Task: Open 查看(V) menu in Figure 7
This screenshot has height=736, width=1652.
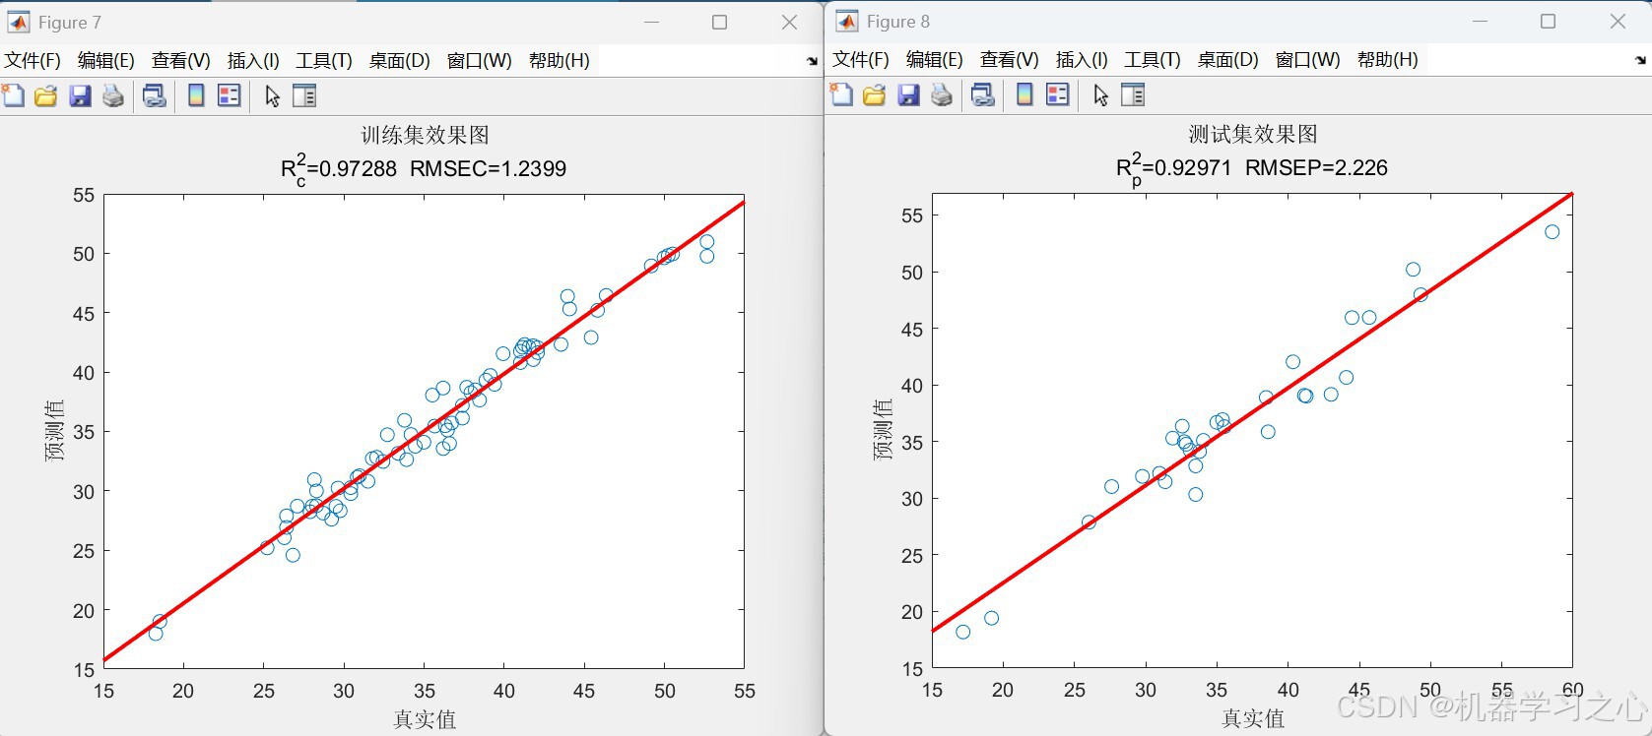Action: click(x=181, y=60)
